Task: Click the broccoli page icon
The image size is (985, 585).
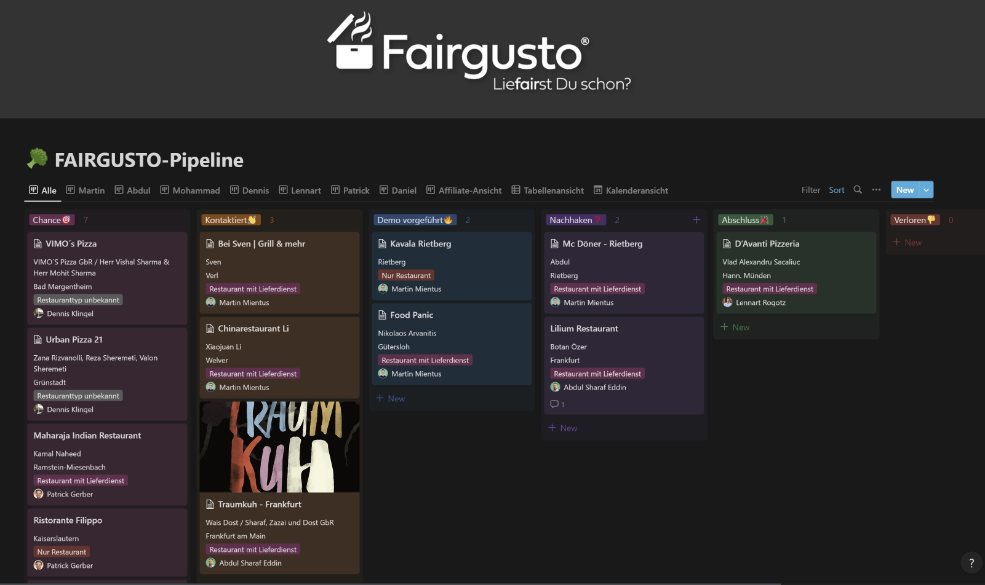Action: [38, 159]
